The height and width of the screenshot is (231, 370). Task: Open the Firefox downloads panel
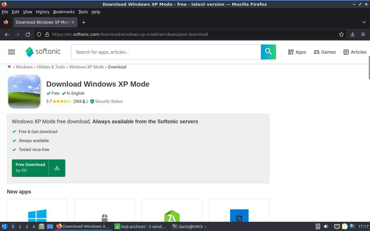tap(353, 34)
